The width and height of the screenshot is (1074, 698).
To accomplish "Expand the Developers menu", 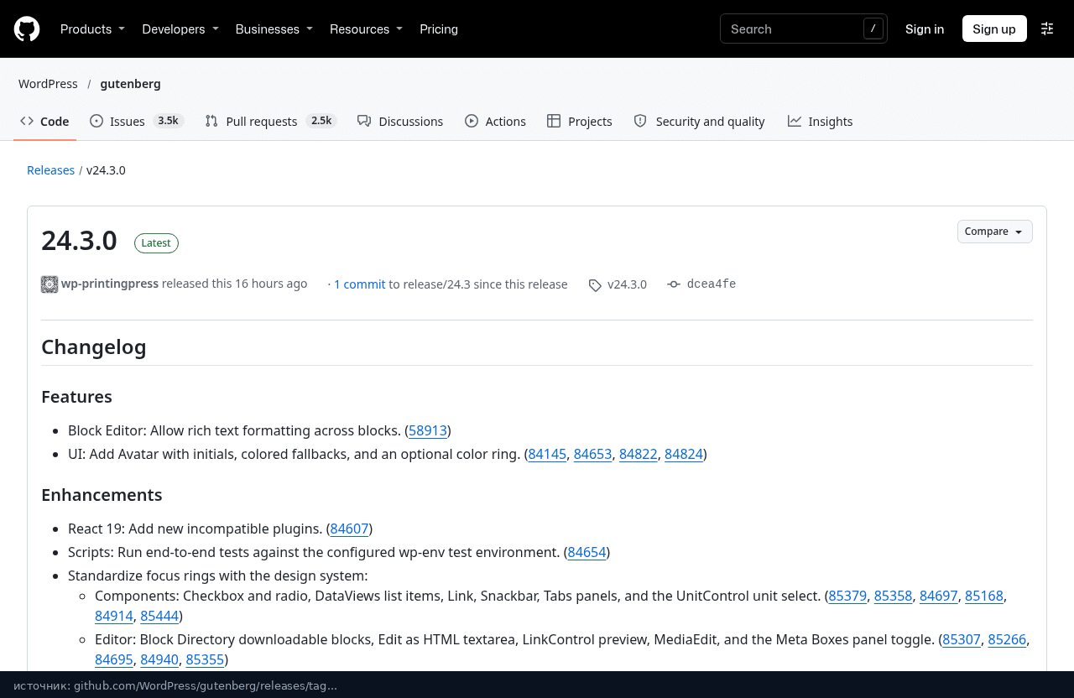I will point(180,29).
